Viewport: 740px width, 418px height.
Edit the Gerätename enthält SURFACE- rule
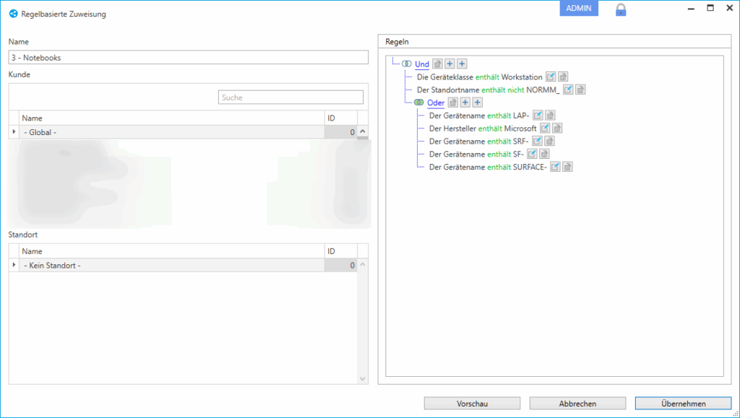556,167
